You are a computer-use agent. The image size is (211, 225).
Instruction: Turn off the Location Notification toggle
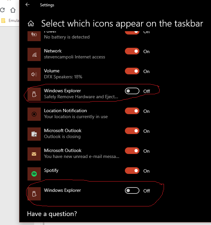(x=132, y=111)
